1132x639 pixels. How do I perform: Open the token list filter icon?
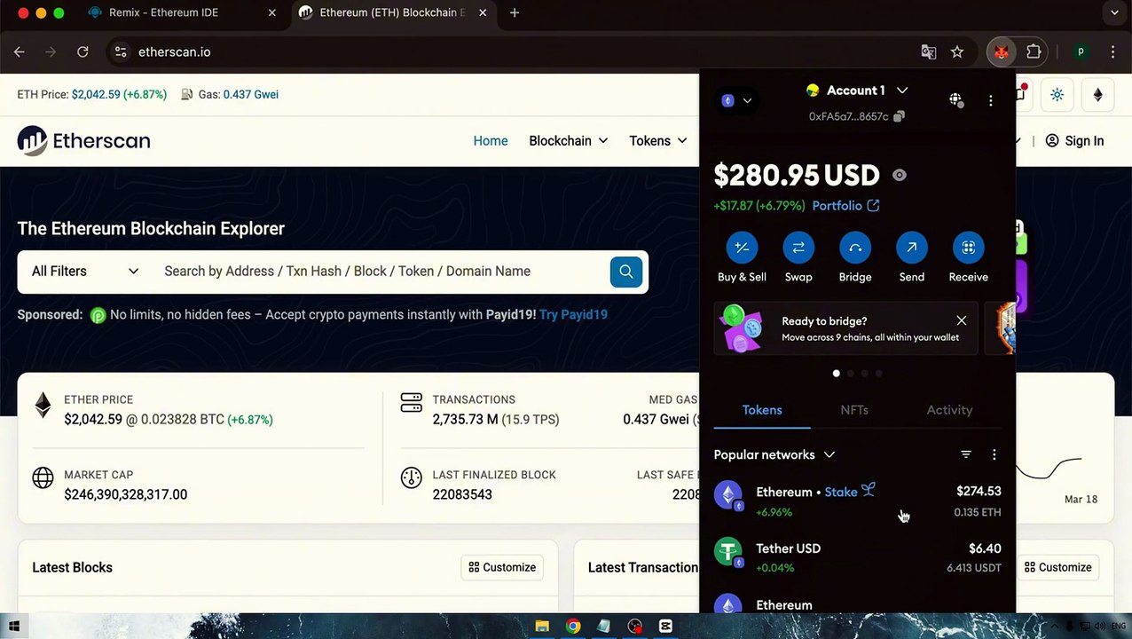click(x=966, y=454)
